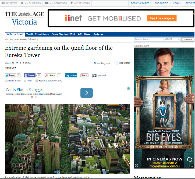Click the My Comments speech bubble icon

47,3
